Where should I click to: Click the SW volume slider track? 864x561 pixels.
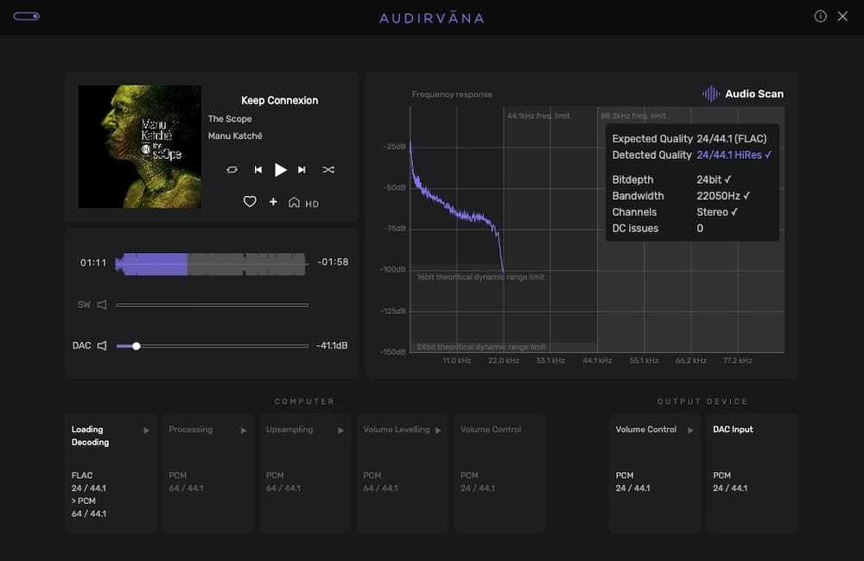coord(213,305)
